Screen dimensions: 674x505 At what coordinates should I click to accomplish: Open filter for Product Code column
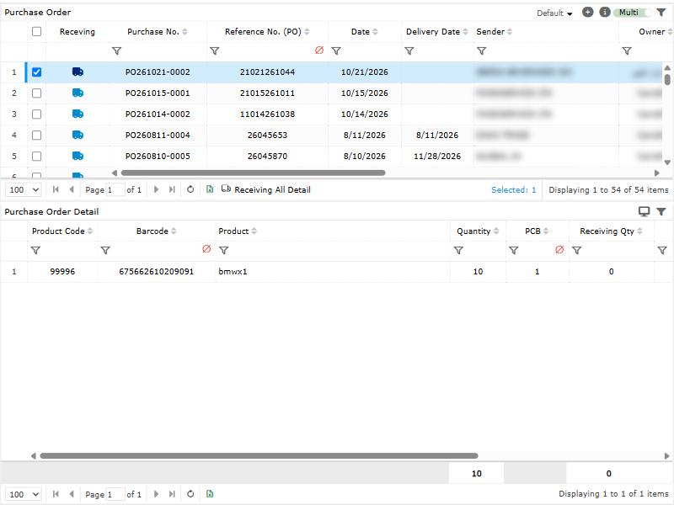point(35,250)
